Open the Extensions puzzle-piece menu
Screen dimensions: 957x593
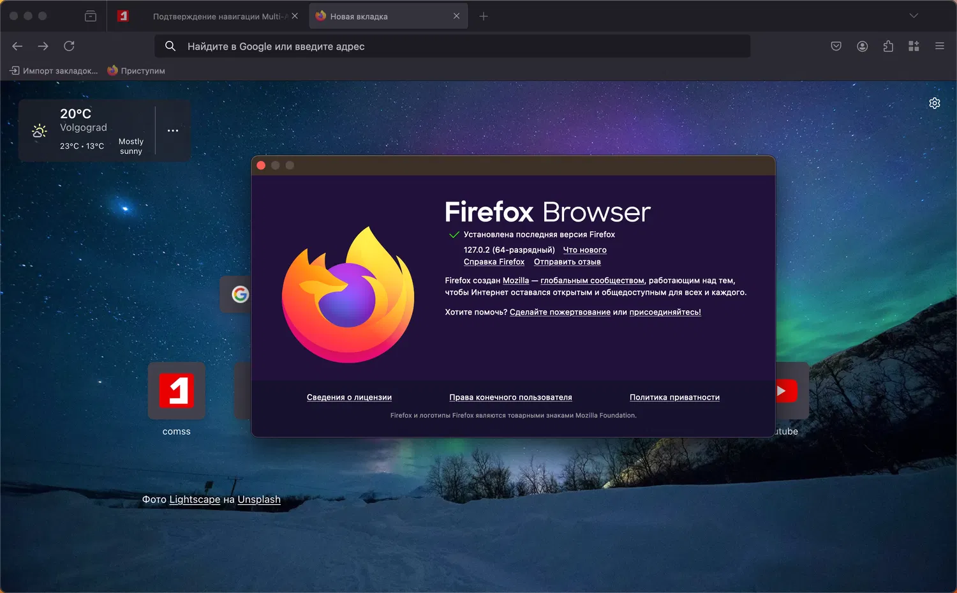click(888, 46)
